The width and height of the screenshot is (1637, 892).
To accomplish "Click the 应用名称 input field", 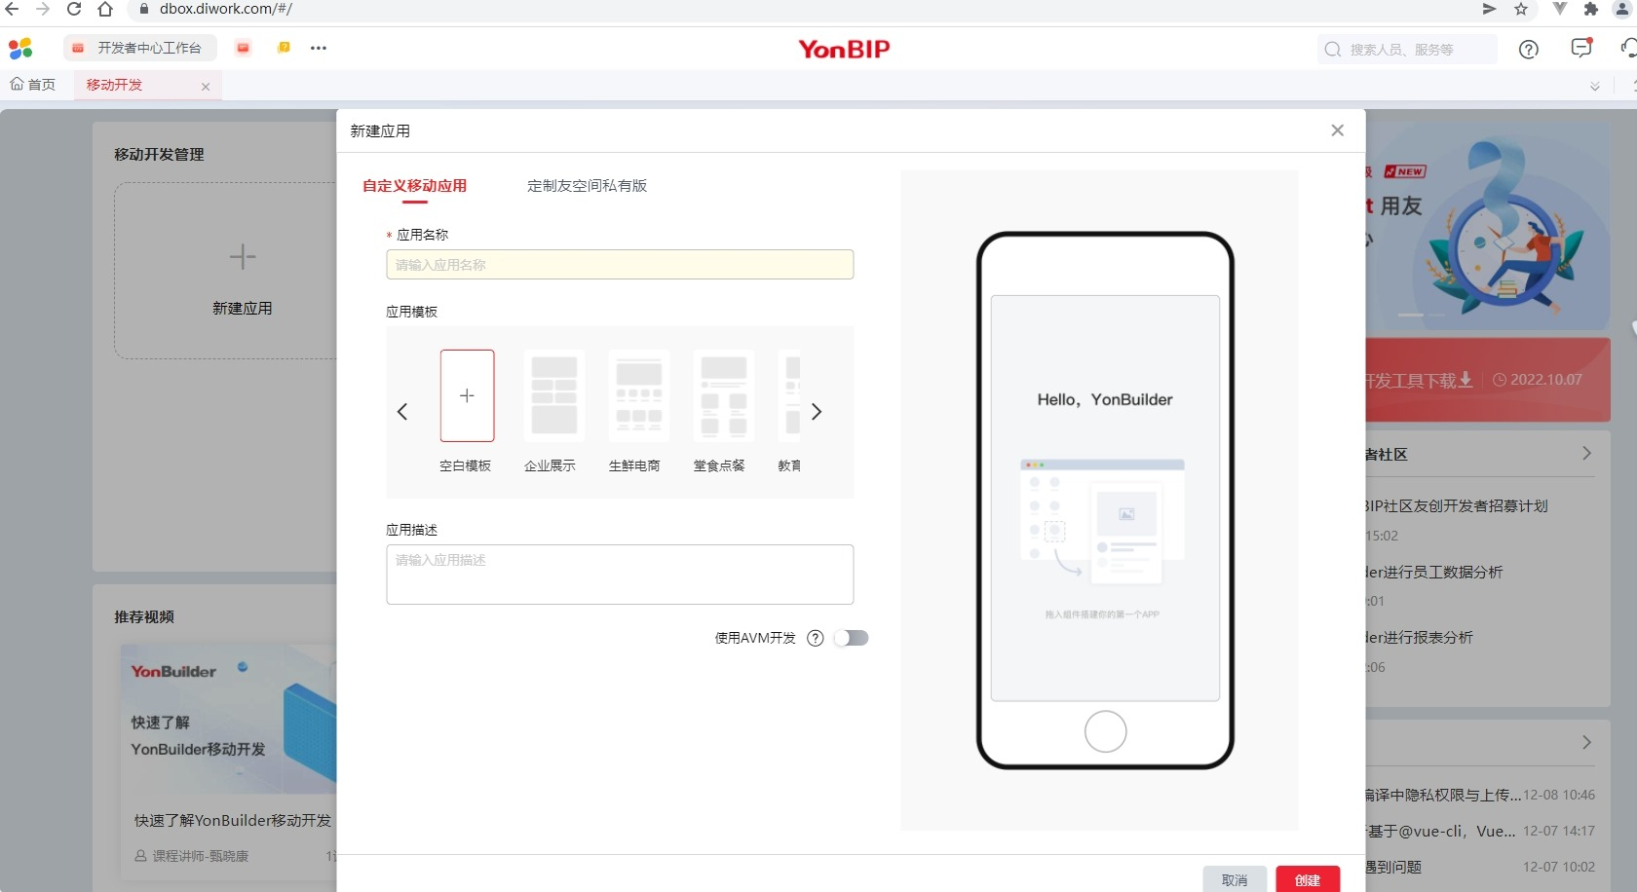I will point(620,264).
